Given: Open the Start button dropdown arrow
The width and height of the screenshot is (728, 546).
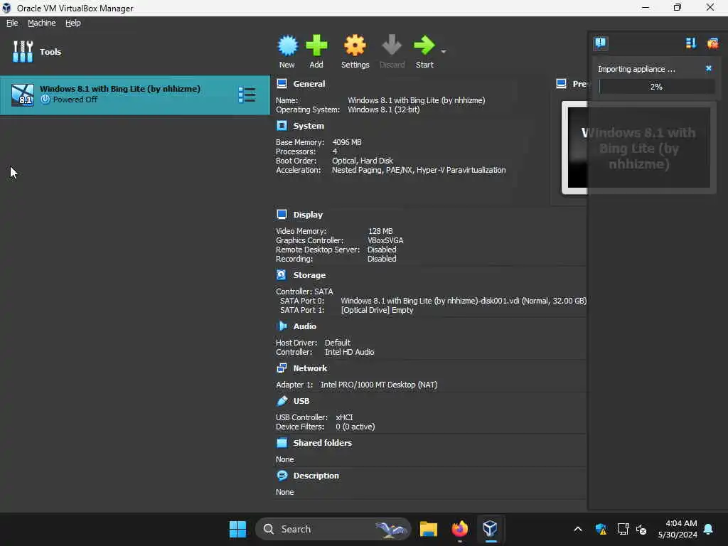Looking at the screenshot, I should point(444,51).
